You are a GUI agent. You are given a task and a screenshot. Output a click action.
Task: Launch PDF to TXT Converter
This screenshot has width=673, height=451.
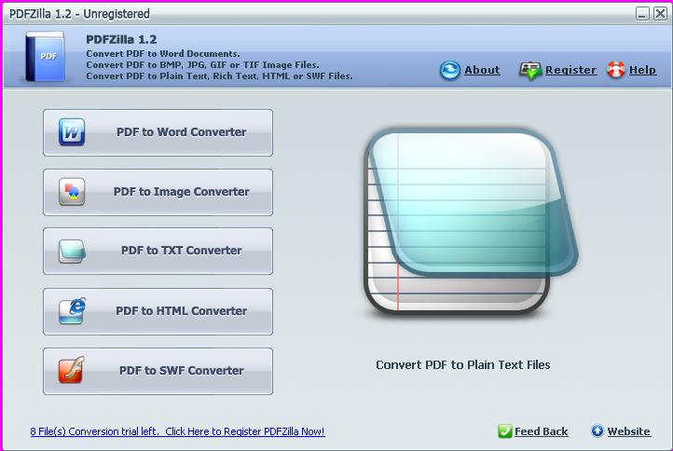[x=158, y=251]
